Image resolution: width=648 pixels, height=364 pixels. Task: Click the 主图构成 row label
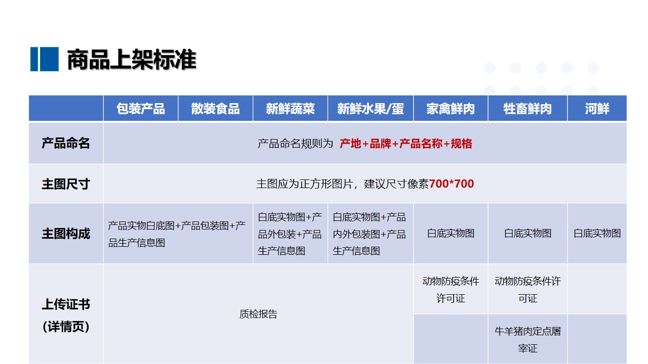[x=66, y=234]
